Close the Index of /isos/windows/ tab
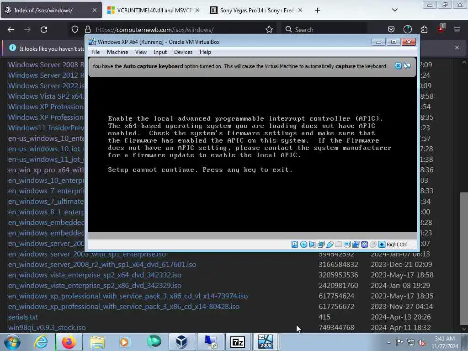 [94, 10]
